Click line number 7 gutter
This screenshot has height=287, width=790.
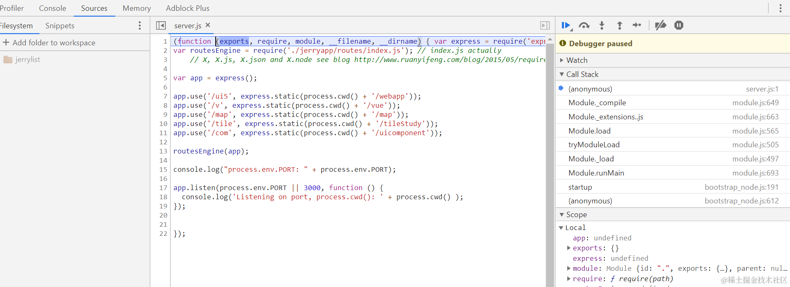(x=165, y=96)
